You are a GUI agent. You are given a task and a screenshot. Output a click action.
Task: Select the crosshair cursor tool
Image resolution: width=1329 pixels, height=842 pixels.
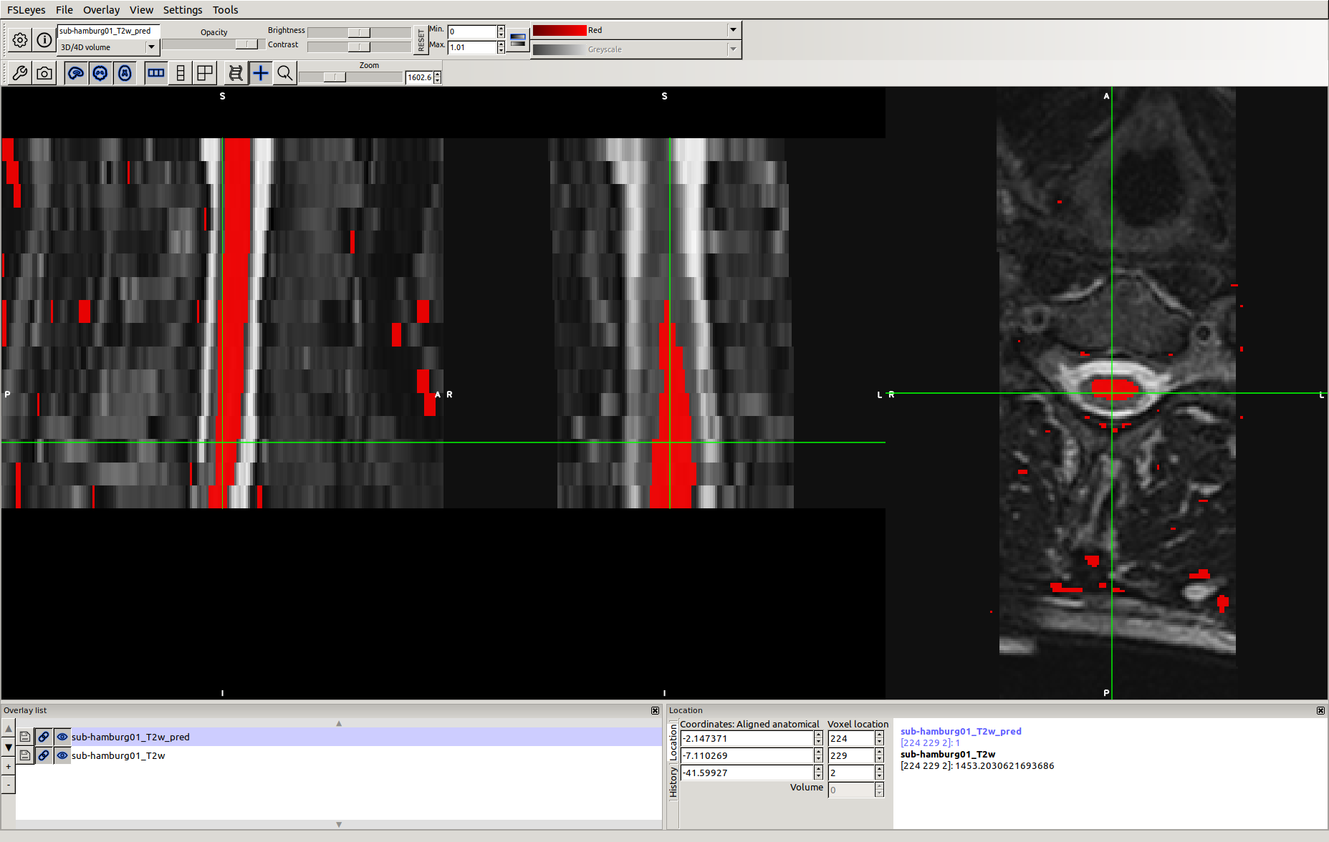pos(260,72)
